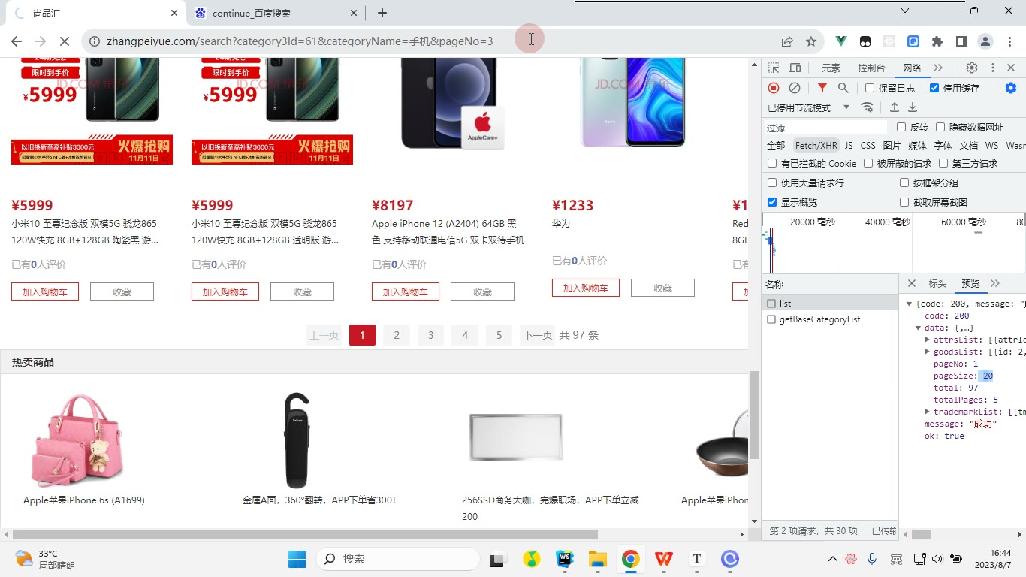Filter requests by JS type
The width and height of the screenshot is (1026, 577).
click(849, 145)
